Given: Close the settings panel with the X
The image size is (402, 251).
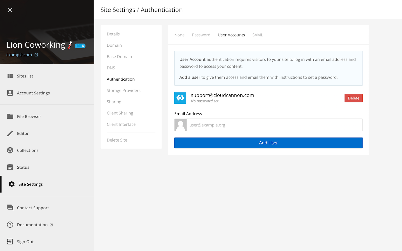Looking at the screenshot, I should (10, 10).
